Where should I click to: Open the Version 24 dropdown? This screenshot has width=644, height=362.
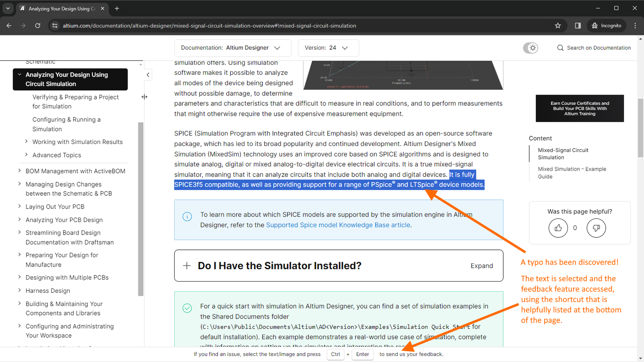(x=328, y=48)
